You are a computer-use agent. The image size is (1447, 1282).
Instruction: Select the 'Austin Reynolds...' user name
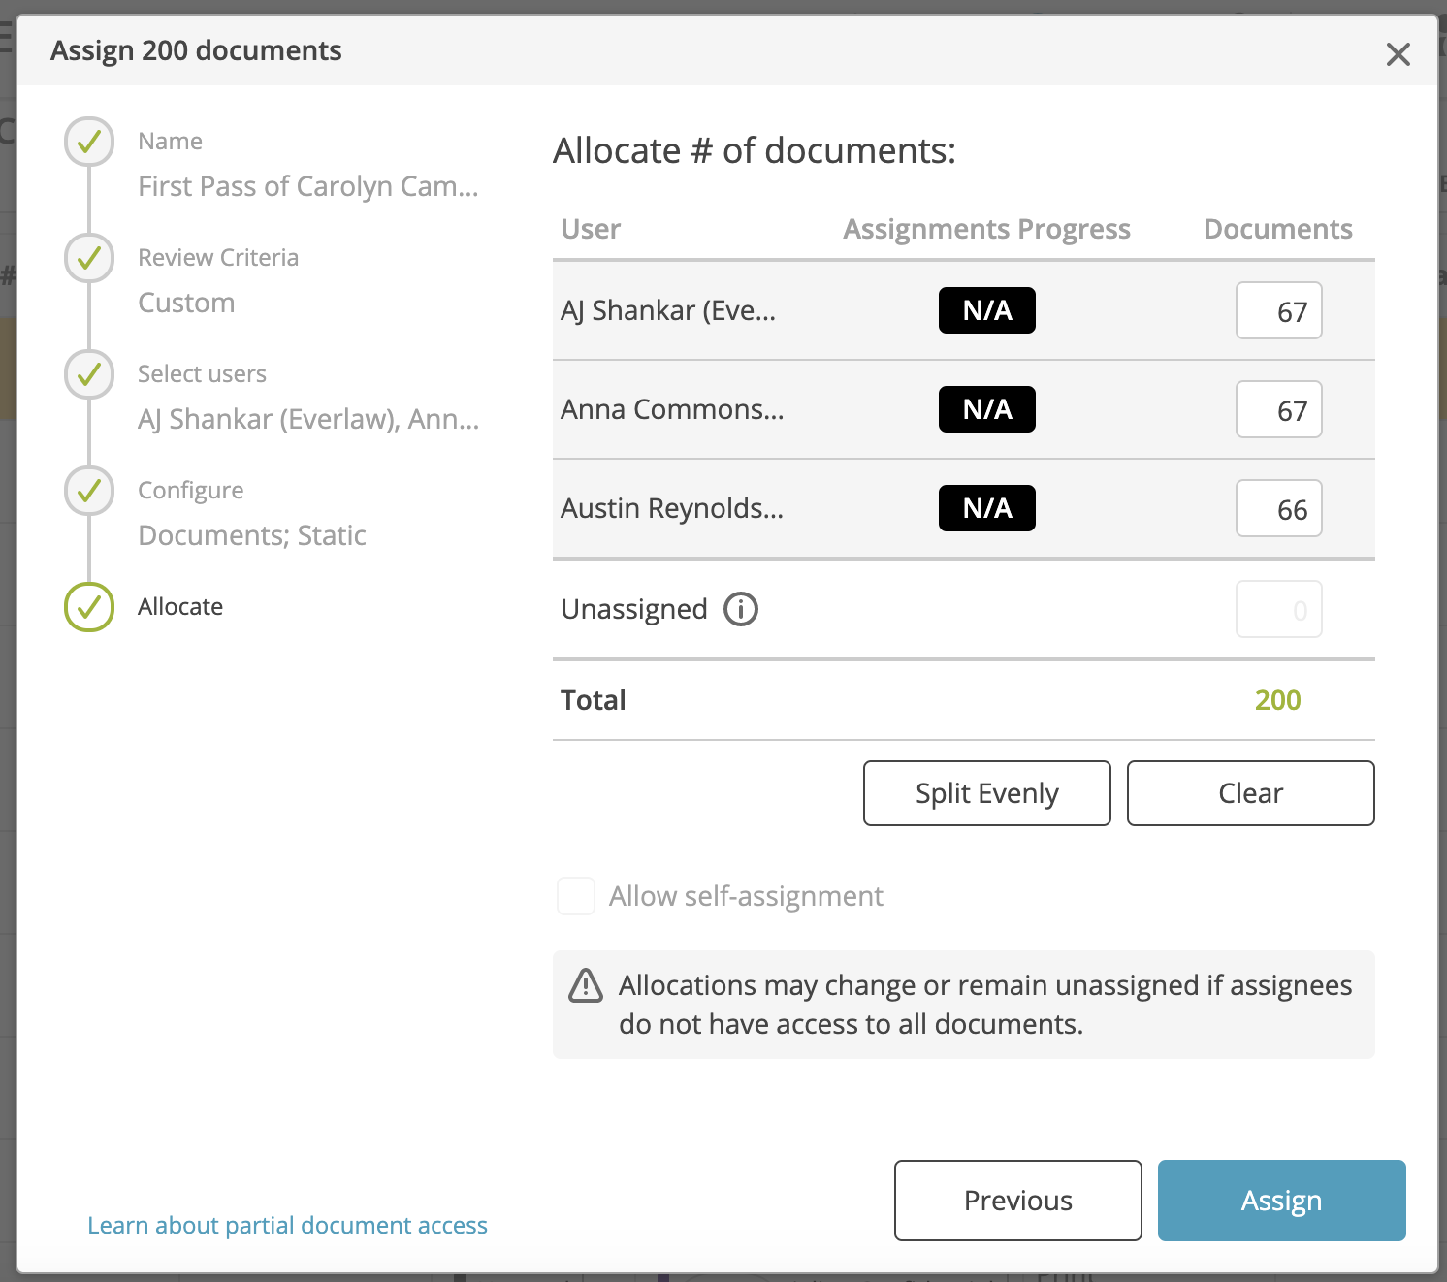coord(672,509)
